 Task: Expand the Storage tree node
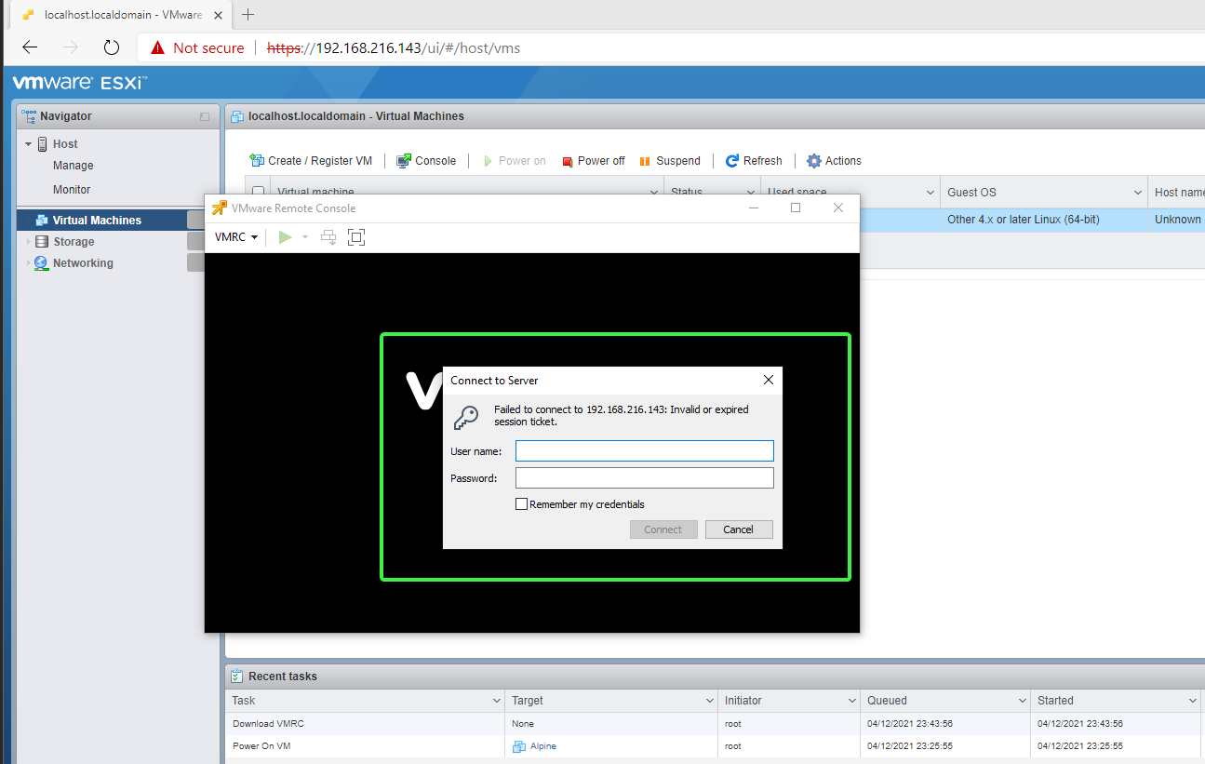pyautogui.click(x=29, y=242)
